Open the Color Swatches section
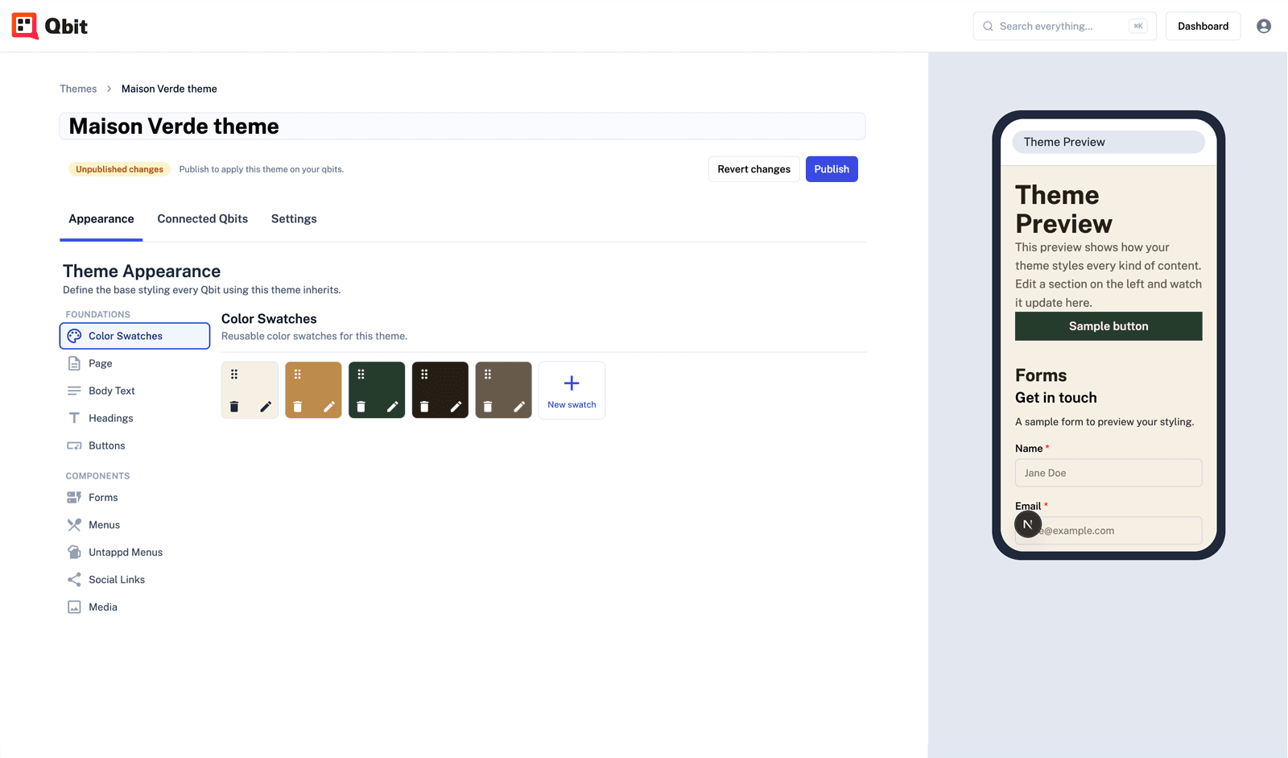Image resolution: width=1288 pixels, height=758 pixels. 134,336
